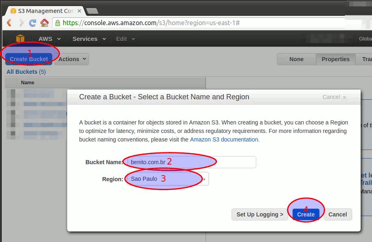
Task: Click the Set Up Logging button
Action: pyautogui.click(x=259, y=214)
